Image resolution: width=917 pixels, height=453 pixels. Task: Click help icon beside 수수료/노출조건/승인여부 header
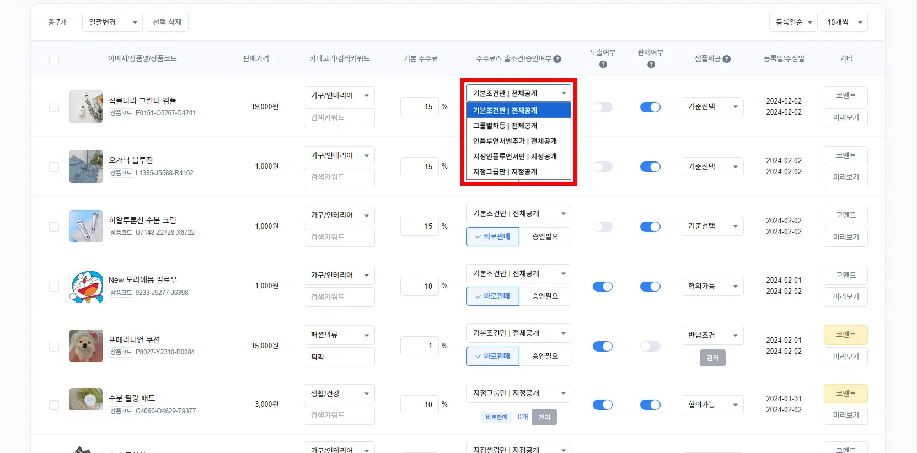coord(557,59)
